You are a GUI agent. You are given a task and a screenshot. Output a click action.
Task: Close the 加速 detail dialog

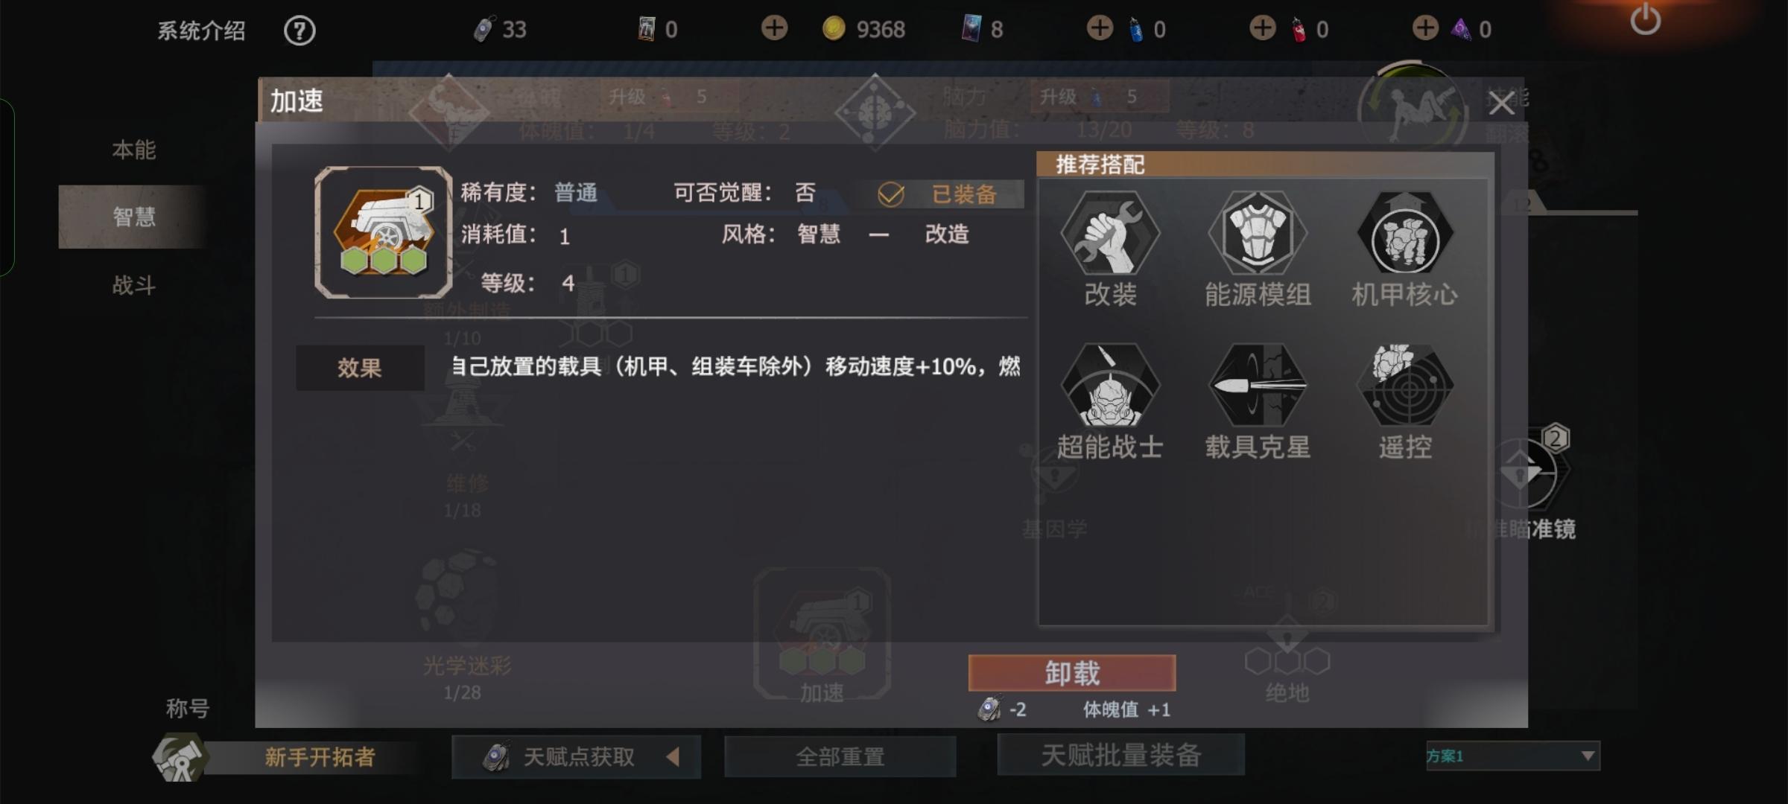pyautogui.click(x=1500, y=103)
